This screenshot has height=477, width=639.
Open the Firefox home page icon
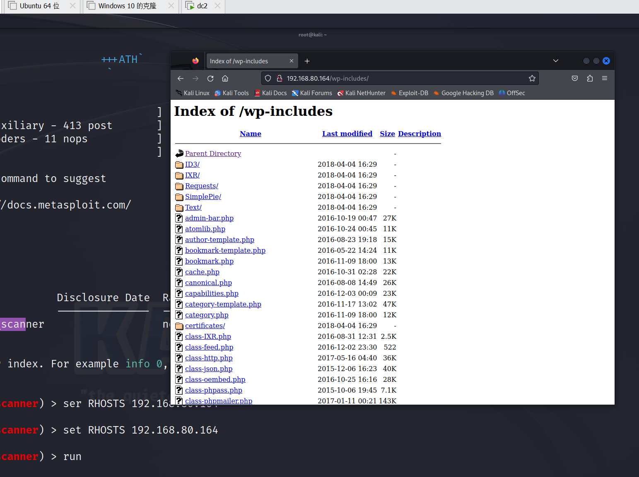225,79
